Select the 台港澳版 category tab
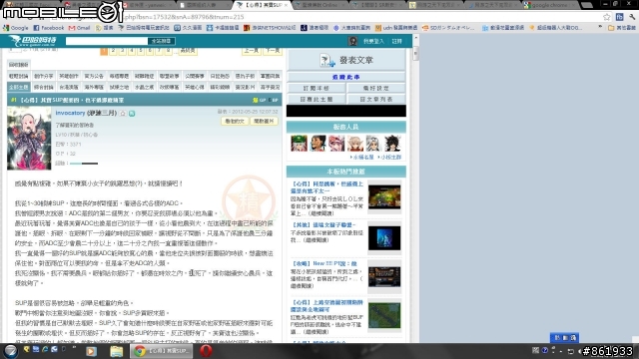The height and width of the screenshot is (359, 639). click(x=69, y=87)
